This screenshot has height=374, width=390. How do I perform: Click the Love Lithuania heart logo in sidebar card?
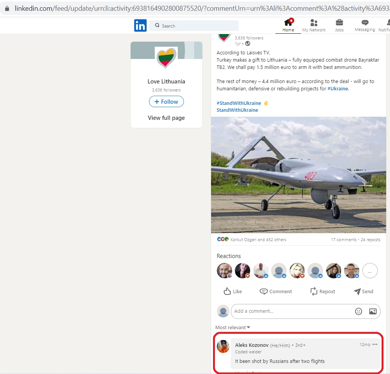166,59
